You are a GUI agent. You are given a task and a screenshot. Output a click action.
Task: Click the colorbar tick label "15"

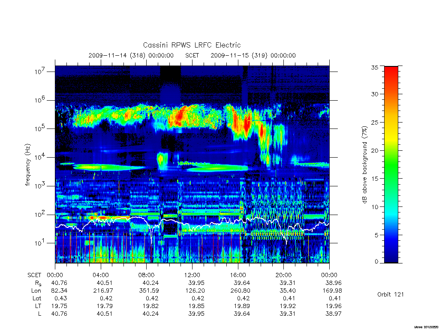pyautogui.click(x=374, y=179)
